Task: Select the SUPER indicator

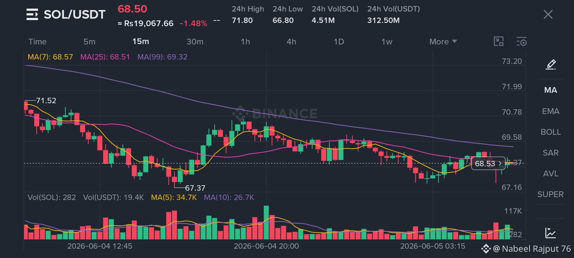Action: [x=550, y=195]
